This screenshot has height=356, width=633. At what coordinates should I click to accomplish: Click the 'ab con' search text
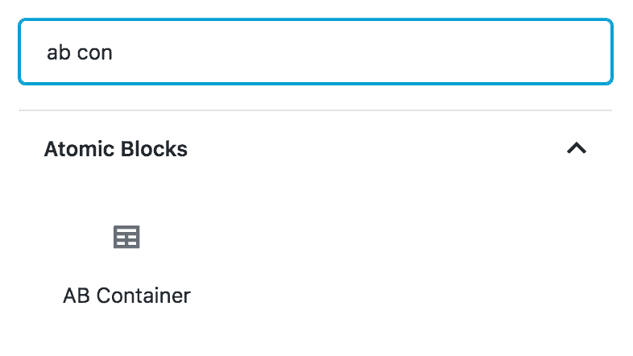80,52
